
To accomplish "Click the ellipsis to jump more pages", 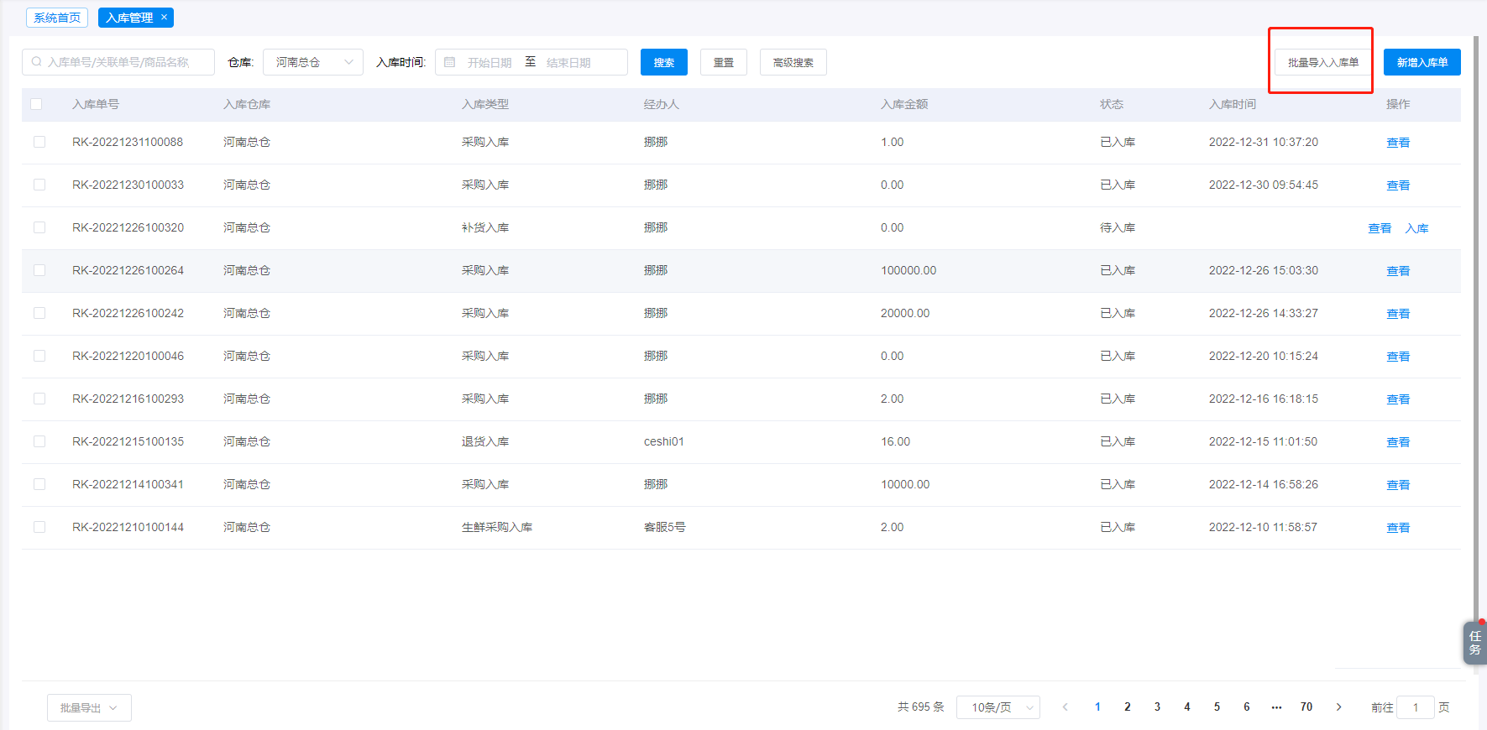I will tap(1276, 707).
